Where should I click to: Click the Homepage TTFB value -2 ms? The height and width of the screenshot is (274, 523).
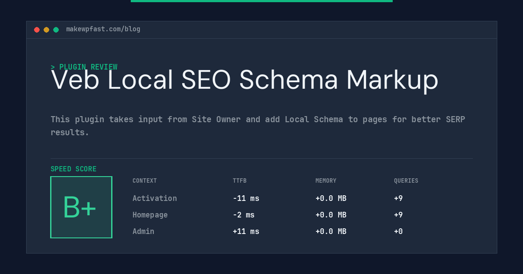pos(244,215)
